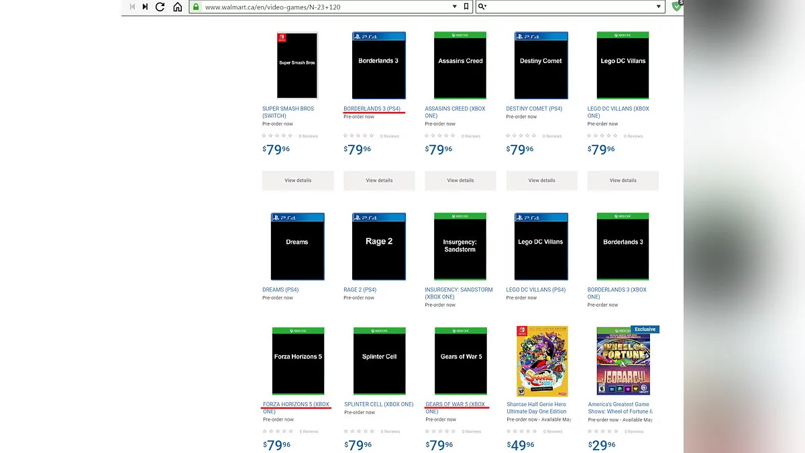Open America's Greatest Game Shows link

620,408
